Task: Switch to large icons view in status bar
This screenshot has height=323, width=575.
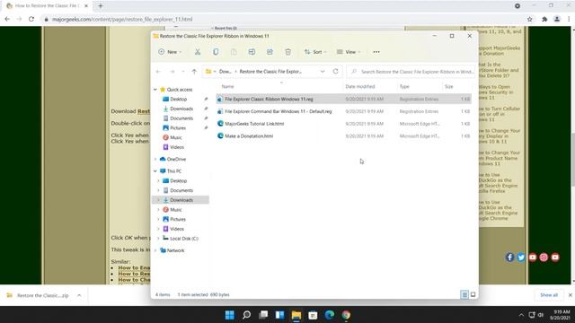Action: [473, 294]
